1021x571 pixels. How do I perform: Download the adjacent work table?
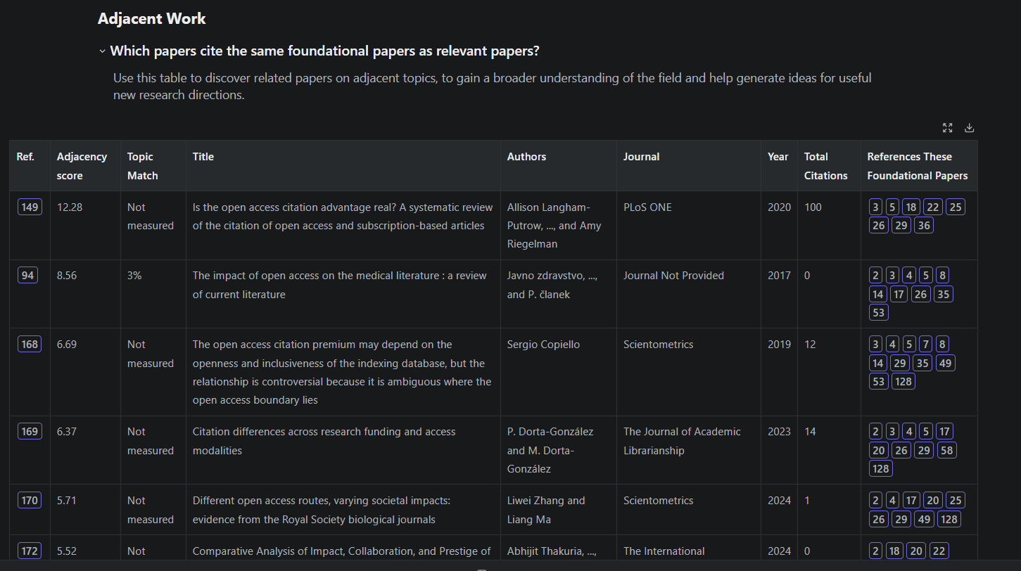coord(969,127)
